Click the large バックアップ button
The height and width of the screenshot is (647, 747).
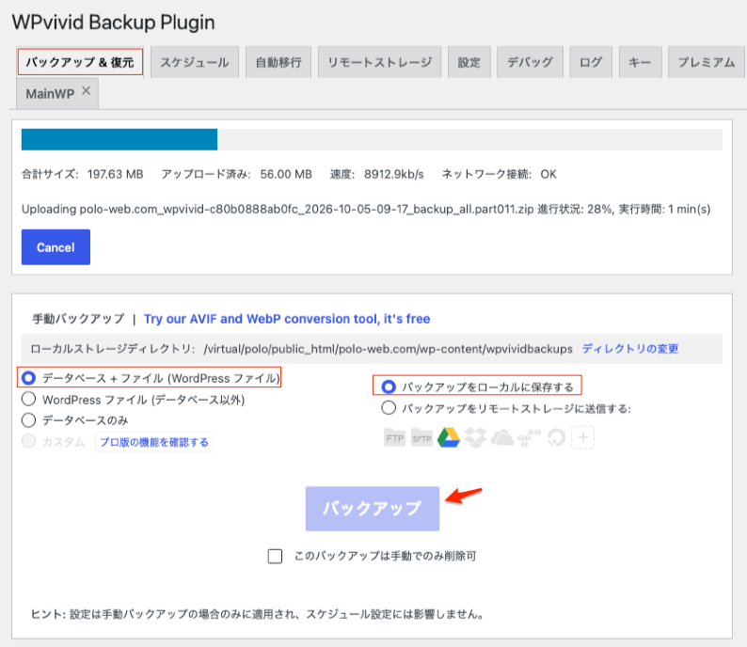[372, 509]
